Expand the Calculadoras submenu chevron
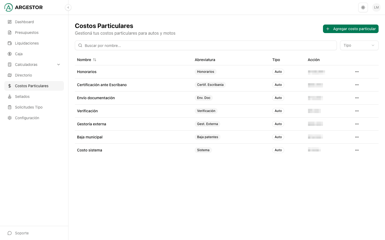Screen dimensions: 385x240 point(59,65)
